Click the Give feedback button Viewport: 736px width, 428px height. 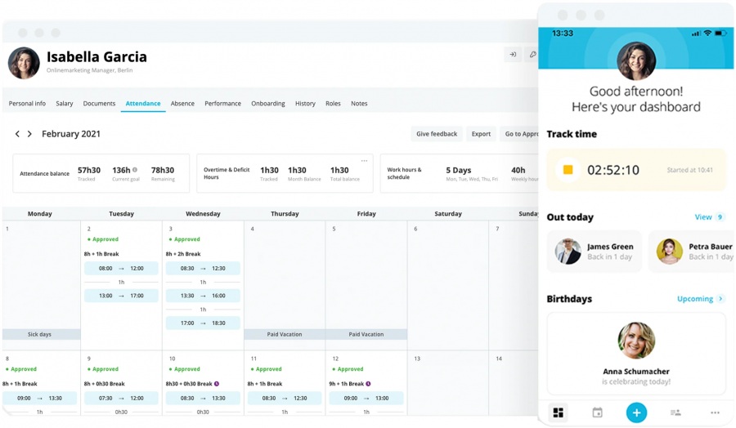click(x=437, y=134)
